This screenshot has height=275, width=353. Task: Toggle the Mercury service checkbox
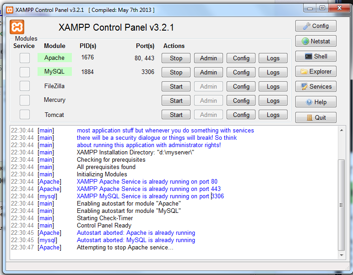(x=25, y=100)
